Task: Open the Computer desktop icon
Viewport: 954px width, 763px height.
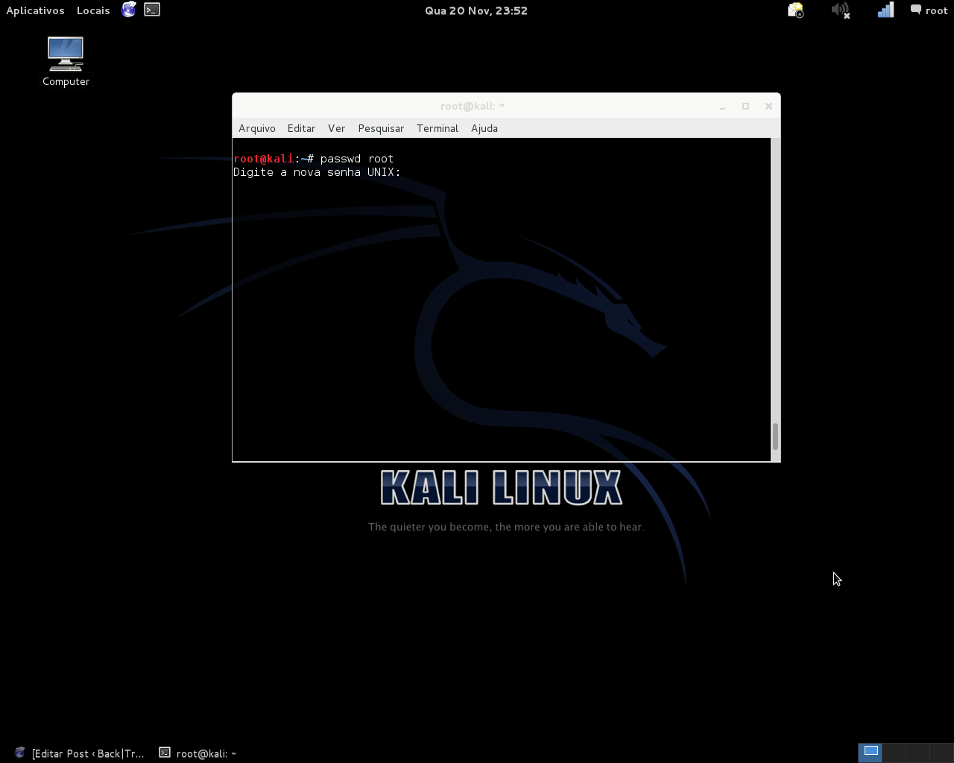Action: 66,62
